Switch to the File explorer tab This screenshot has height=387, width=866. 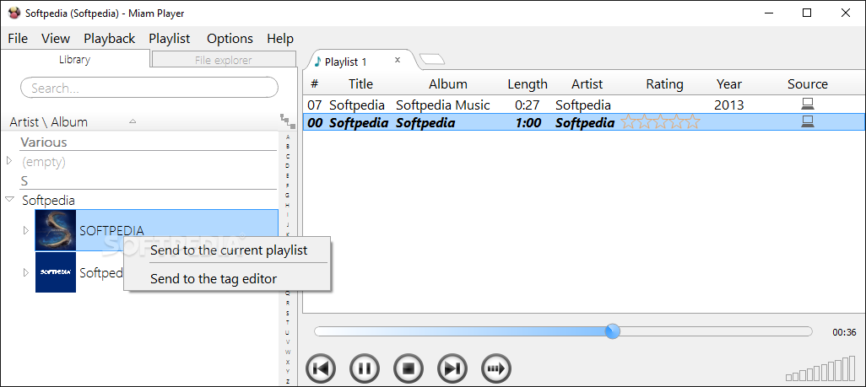tap(223, 60)
